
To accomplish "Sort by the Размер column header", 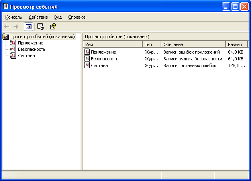I will pyautogui.click(x=237, y=44).
